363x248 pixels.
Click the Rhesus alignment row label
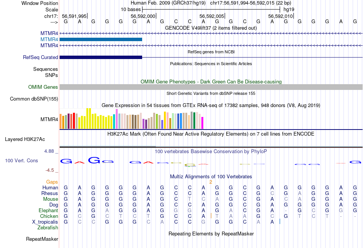pyautogui.click(x=50, y=193)
